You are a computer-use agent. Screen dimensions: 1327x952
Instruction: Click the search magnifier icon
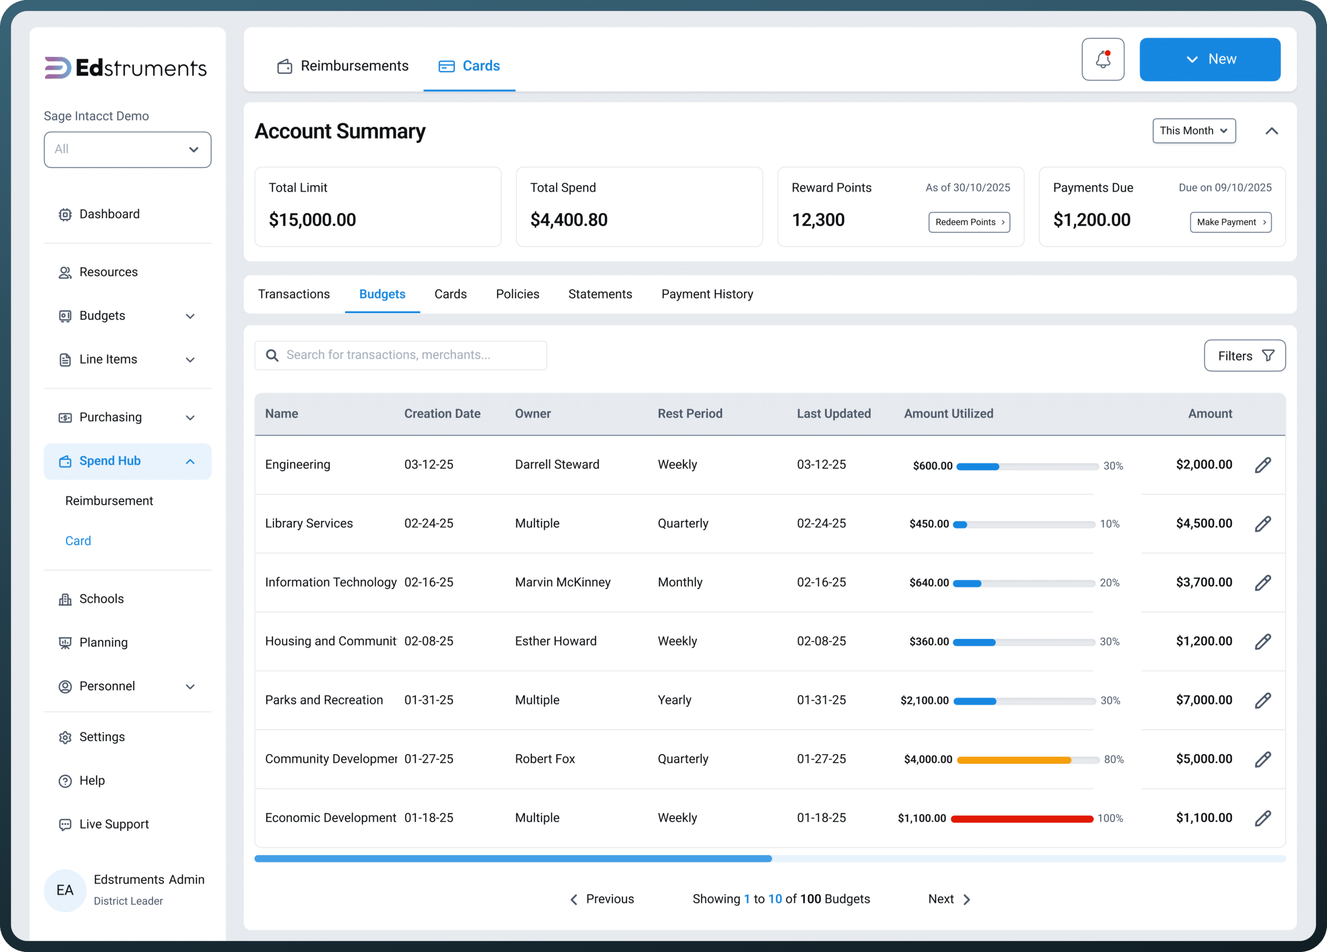point(272,355)
